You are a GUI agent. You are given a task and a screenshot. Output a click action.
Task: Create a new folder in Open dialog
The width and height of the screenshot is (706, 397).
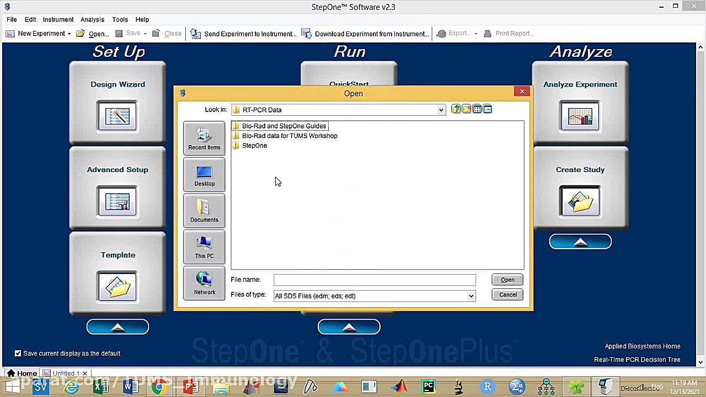pyautogui.click(x=466, y=109)
